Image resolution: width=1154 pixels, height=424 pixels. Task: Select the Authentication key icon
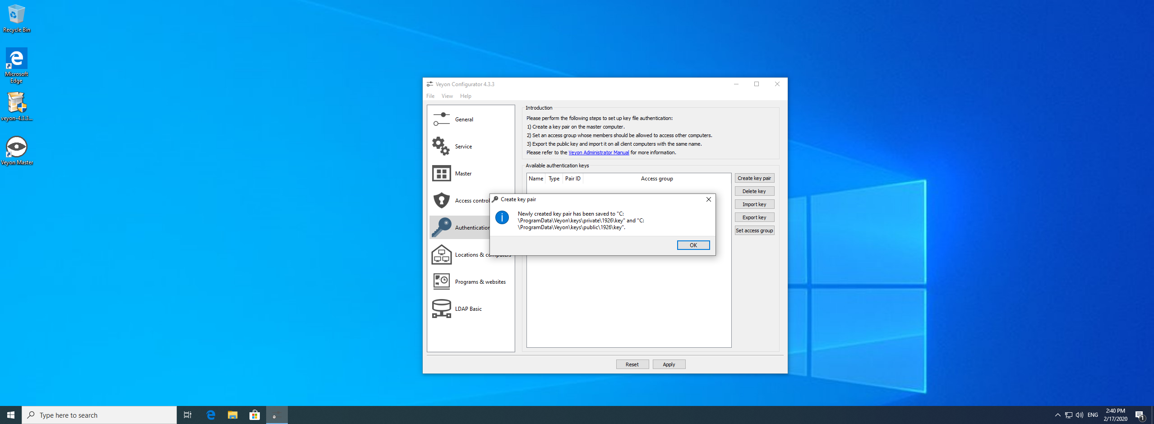coord(441,227)
